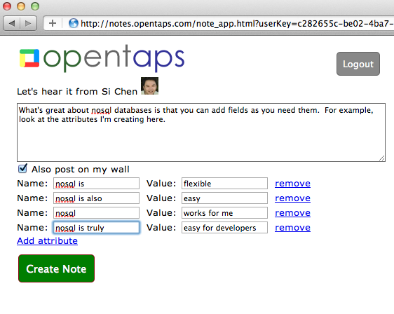The width and height of the screenshot is (394, 314).
Task: Uncheck the Also post on my wall checkbox
Action: [22, 168]
